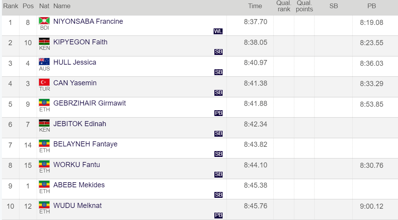Viewport: 398px width, 220px height.
Task: Click the Burundi flag icon next to Niyonsaba
Action: (x=44, y=20)
